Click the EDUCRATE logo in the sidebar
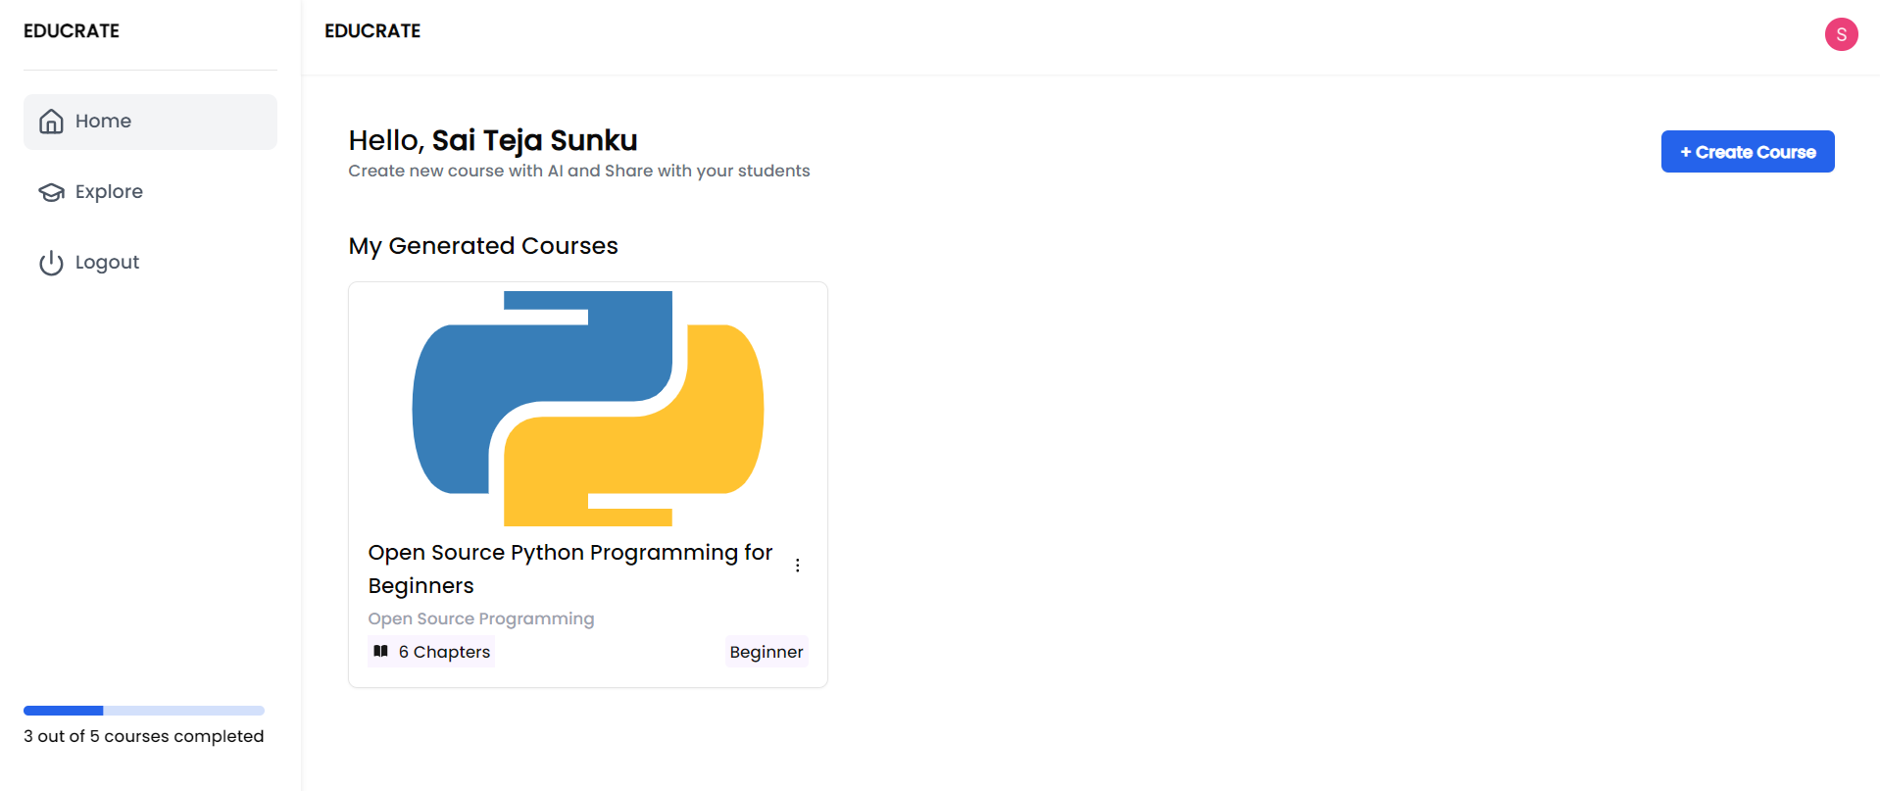The width and height of the screenshot is (1880, 791). (x=72, y=31)
